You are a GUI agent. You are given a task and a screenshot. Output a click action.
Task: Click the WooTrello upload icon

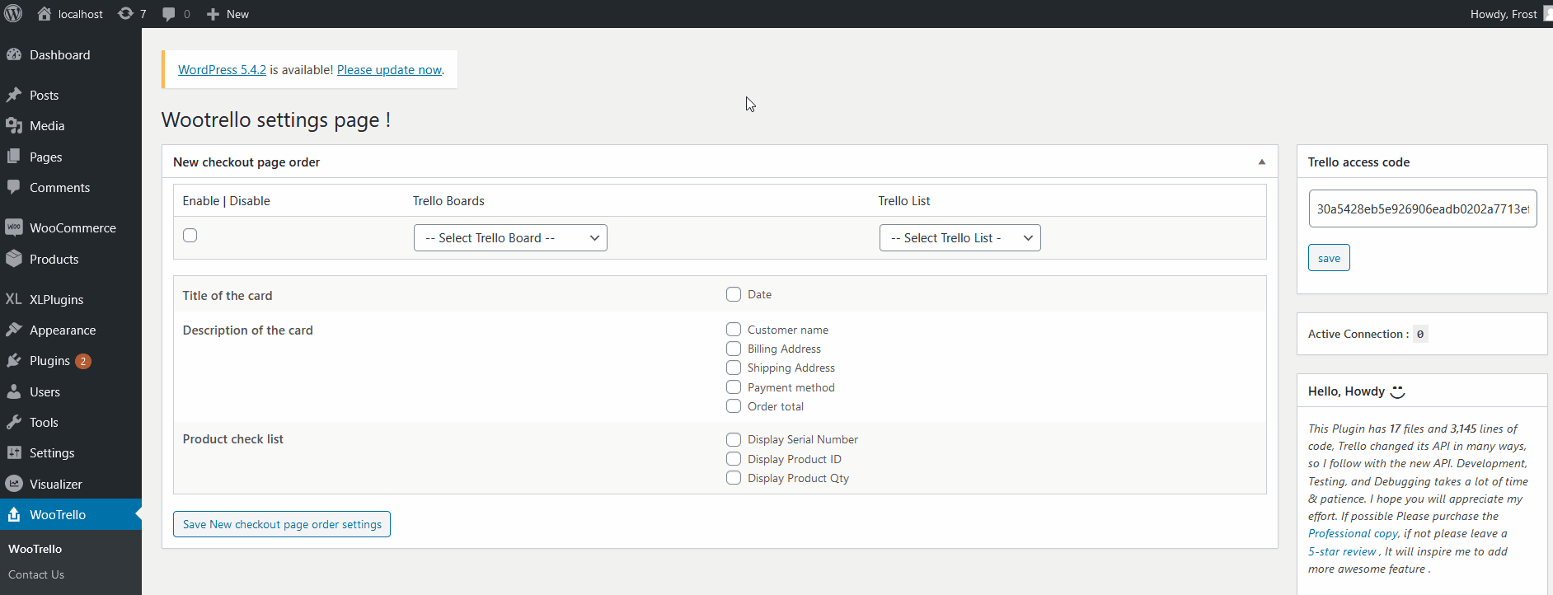[14, 514]
